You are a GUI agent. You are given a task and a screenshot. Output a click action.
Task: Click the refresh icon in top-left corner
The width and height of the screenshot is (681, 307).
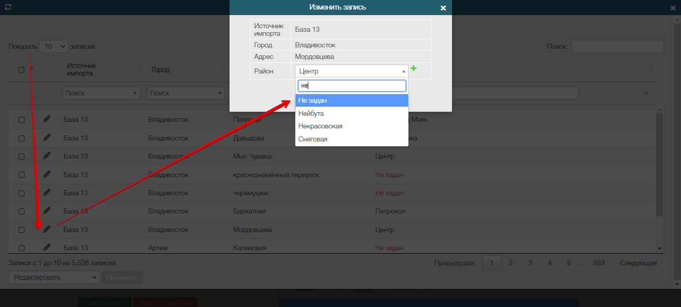point(8,8)
